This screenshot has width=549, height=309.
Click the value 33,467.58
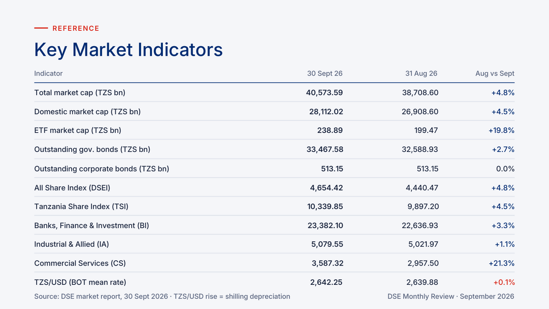[x=325, y=149]
